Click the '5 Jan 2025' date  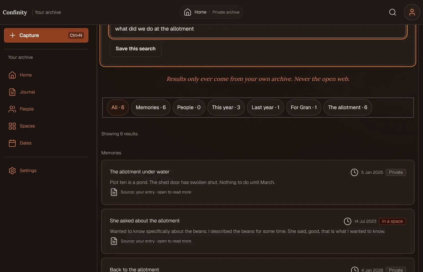tap(372, 172)
